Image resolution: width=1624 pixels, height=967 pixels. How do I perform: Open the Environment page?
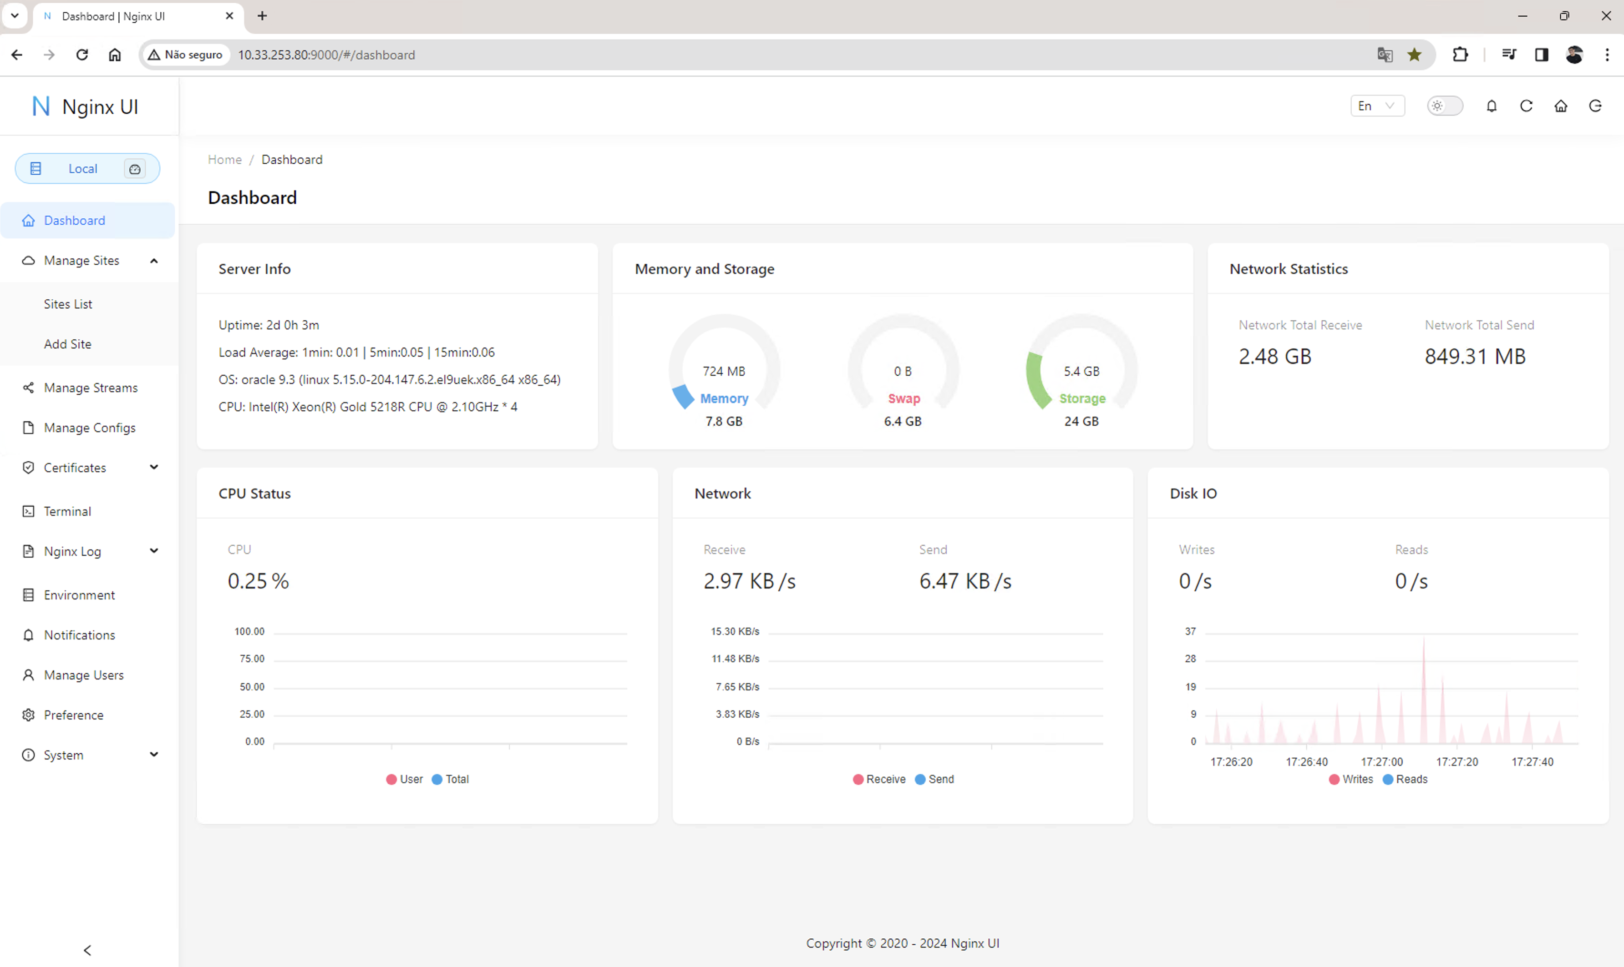(80, 595)
